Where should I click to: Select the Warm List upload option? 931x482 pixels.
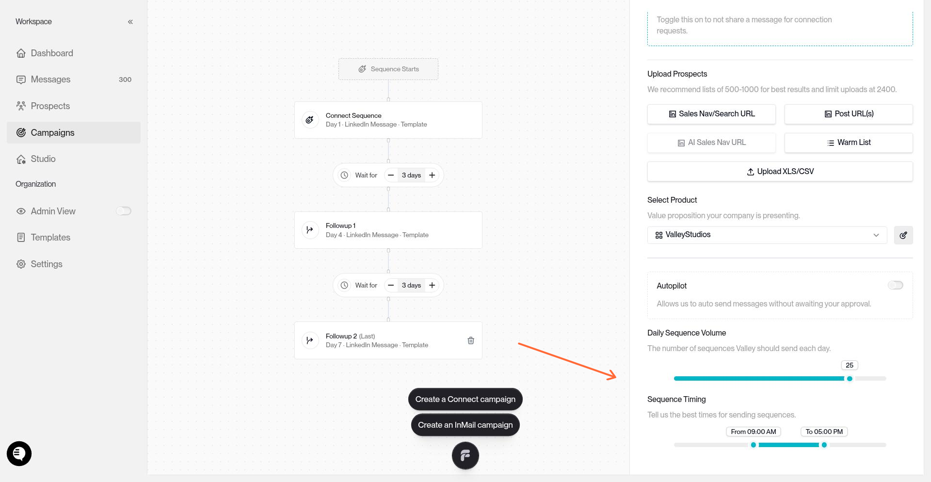pos(848,143)
